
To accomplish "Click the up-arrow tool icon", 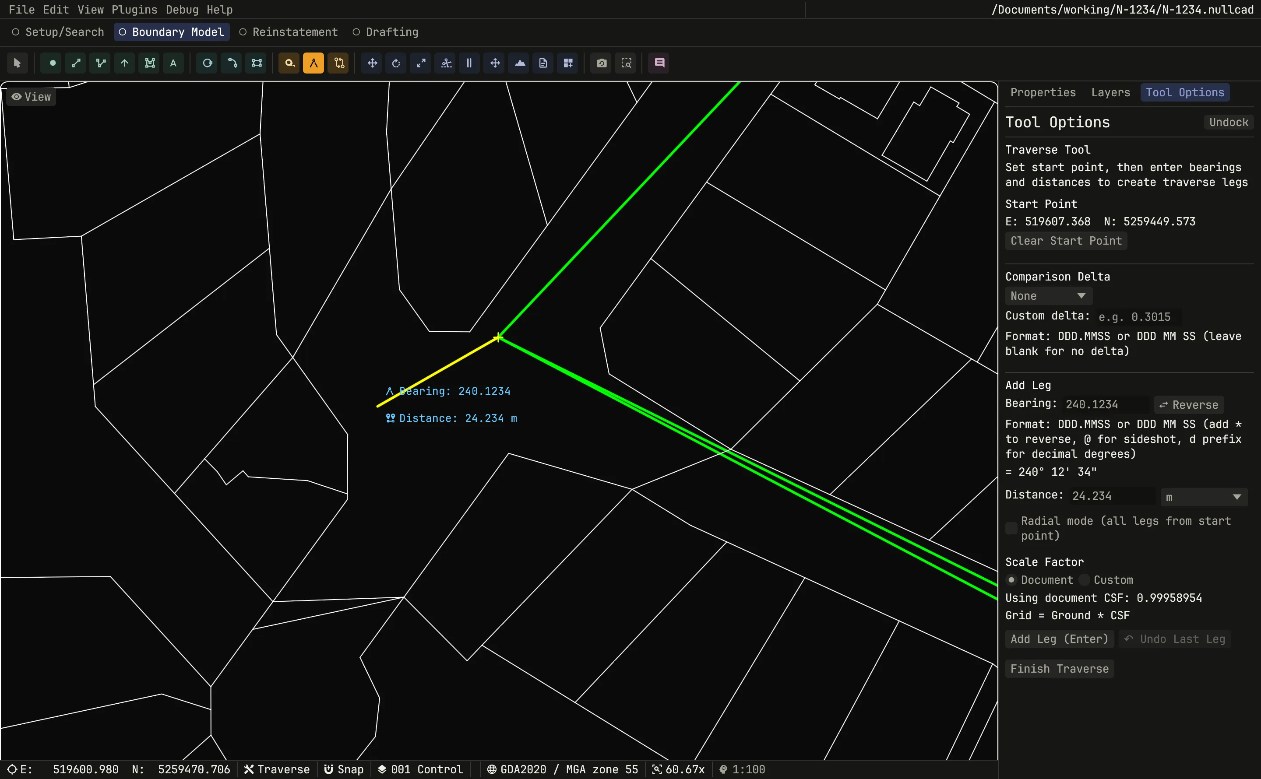I will pos(125,63).
